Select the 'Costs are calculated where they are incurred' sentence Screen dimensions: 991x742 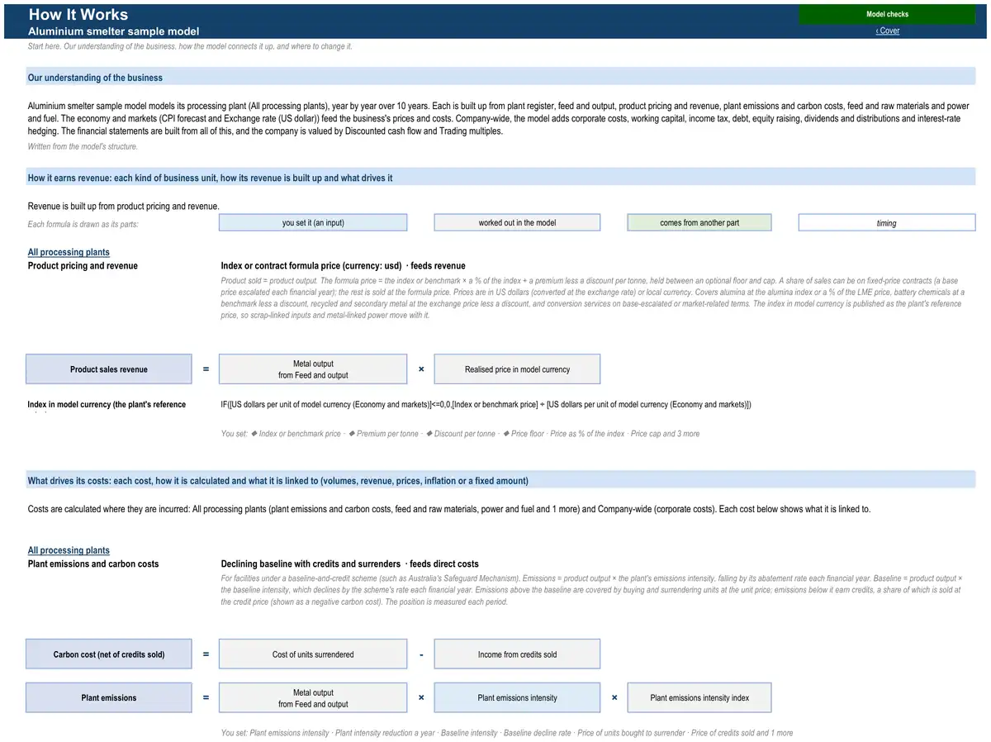(449, 509)
